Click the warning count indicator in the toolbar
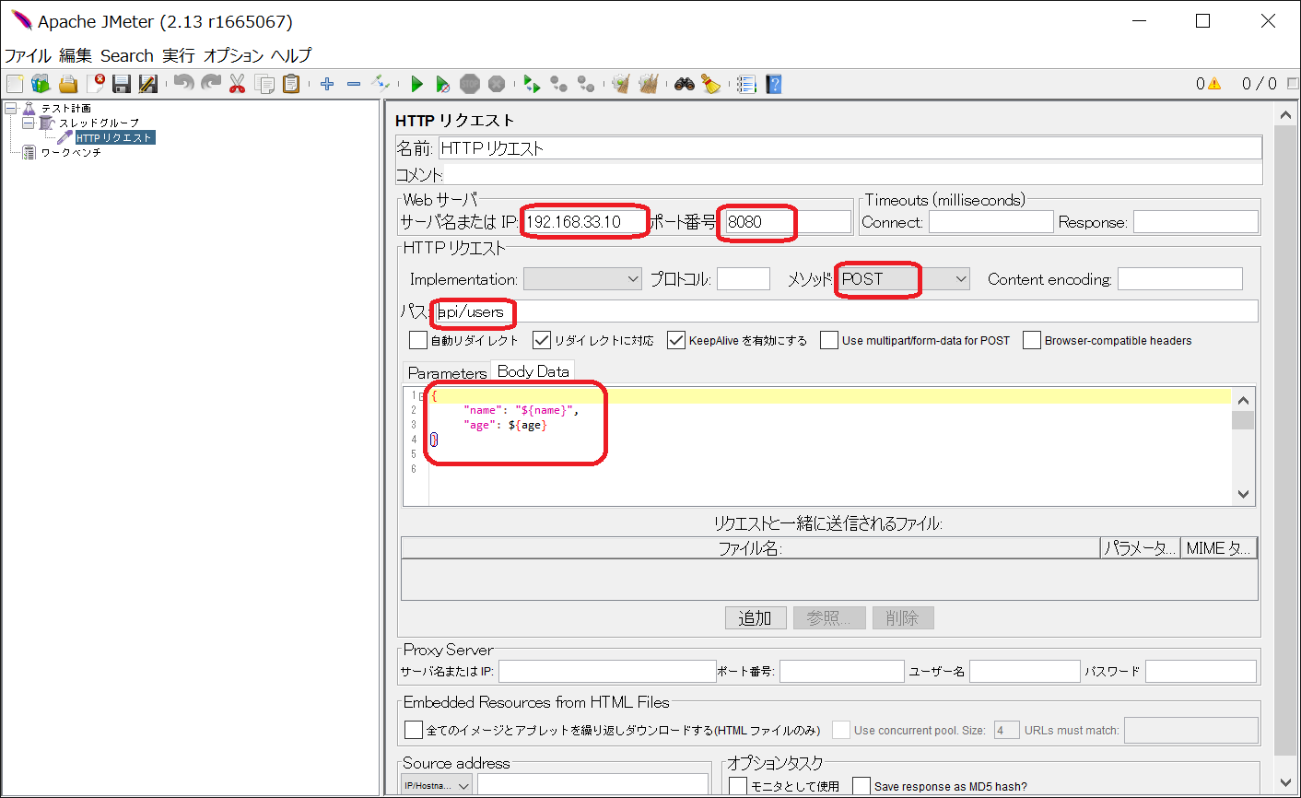The width and height of the screenshot is (1301, 798). (1208, 84)
